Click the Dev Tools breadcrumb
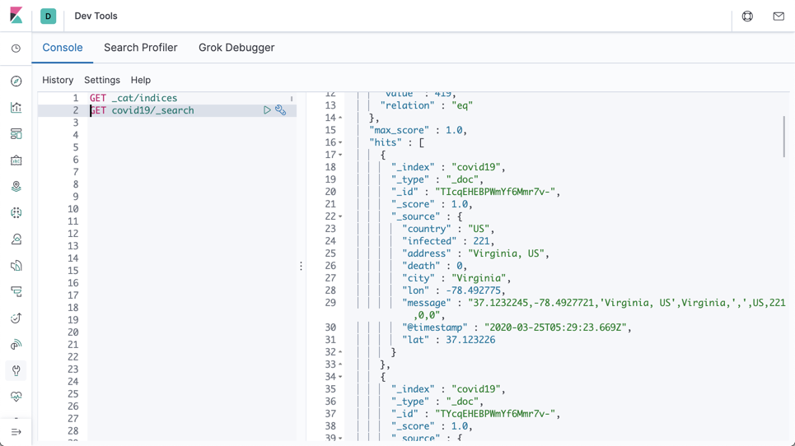This screenshot has width=795, height=446. coord(96,16)
